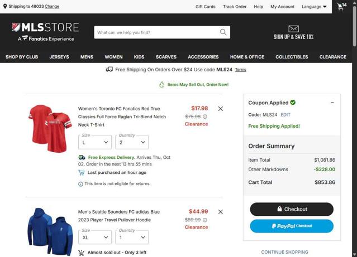Click the PayPal Checkout button
This screenshot has width=357, height=257.
292,226
